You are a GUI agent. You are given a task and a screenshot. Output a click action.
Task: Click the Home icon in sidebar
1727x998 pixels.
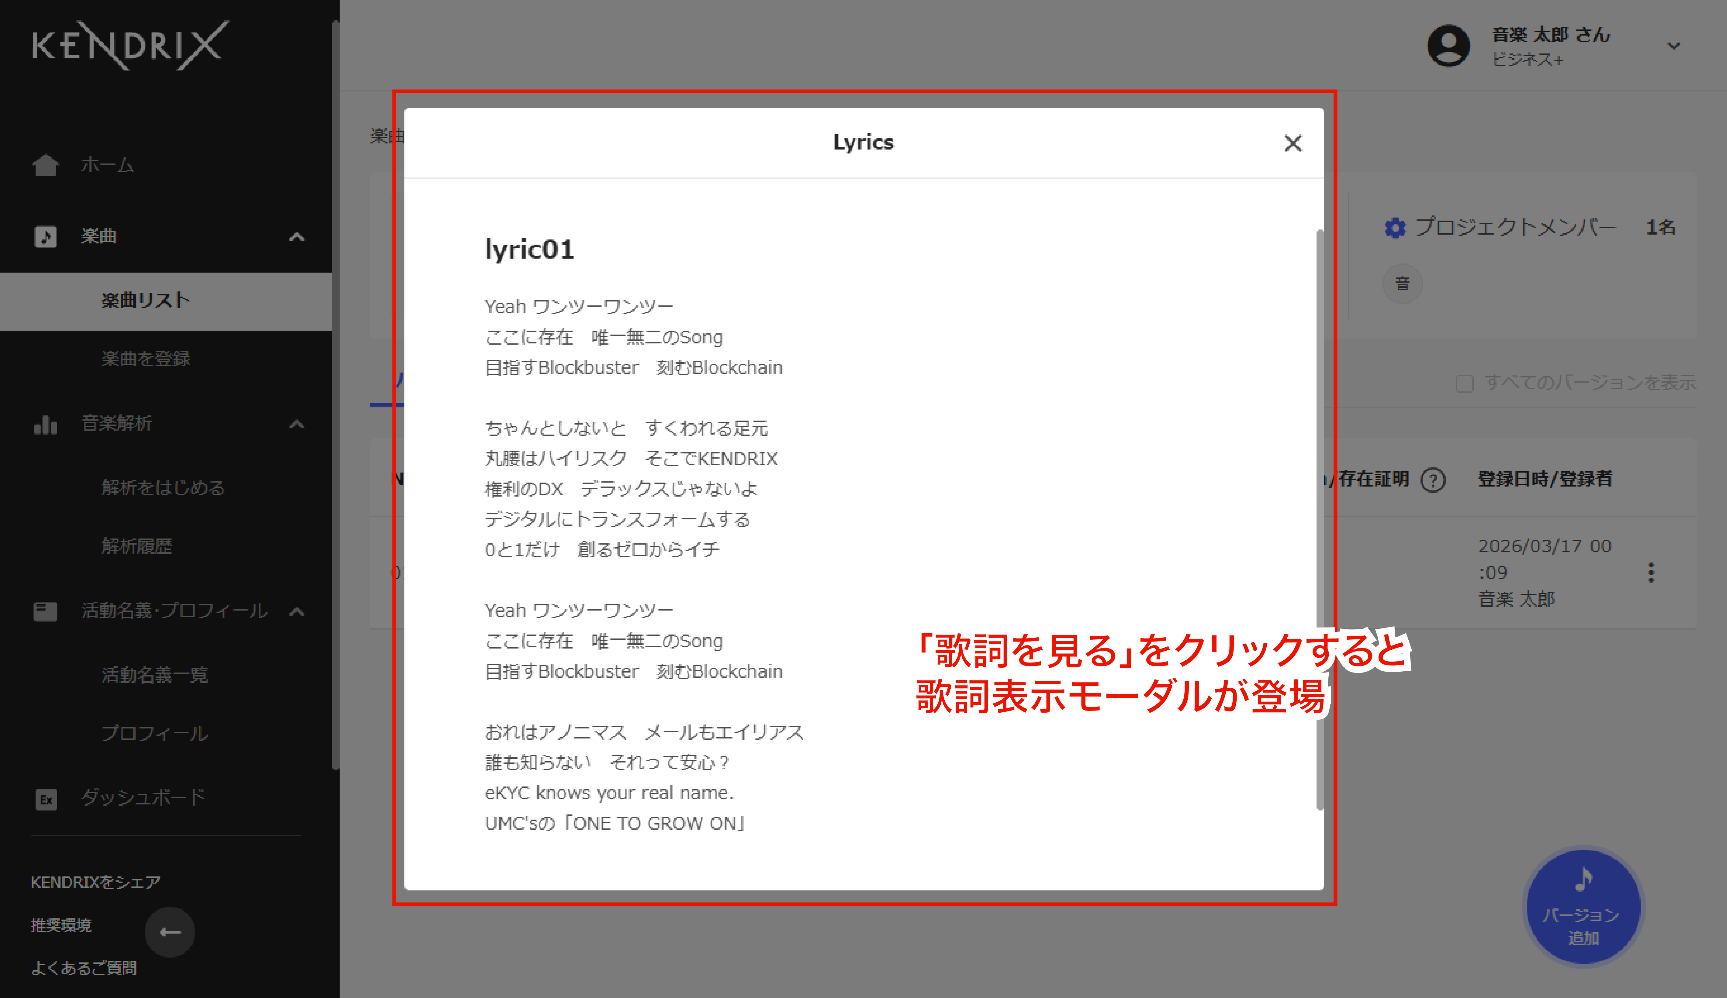click(45, 165)
